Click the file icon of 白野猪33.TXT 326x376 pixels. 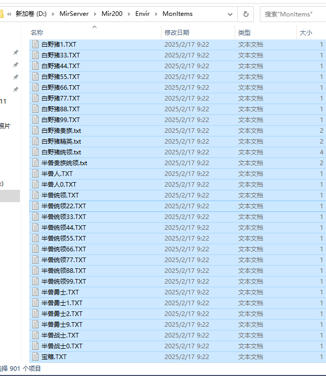(35, 55)
